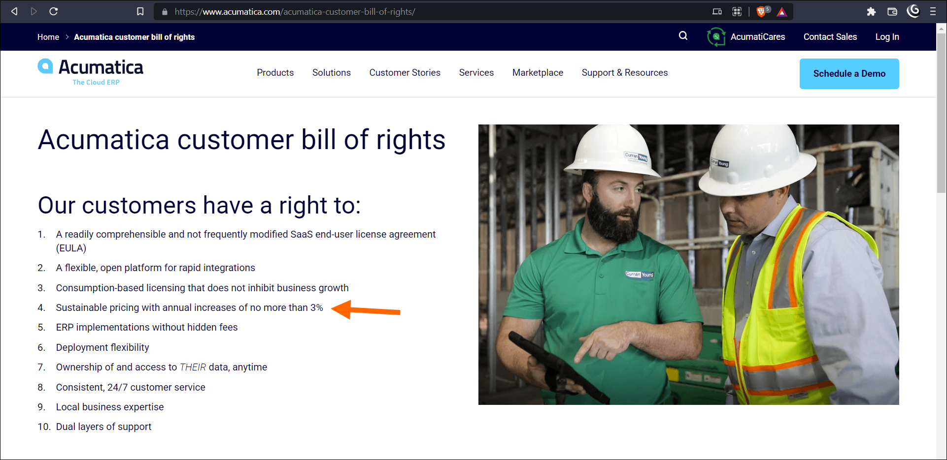The height and width of the screenshot is (460, 947).
Task: Click the Schedule a Demo button
Action: (x=849, y=73)
